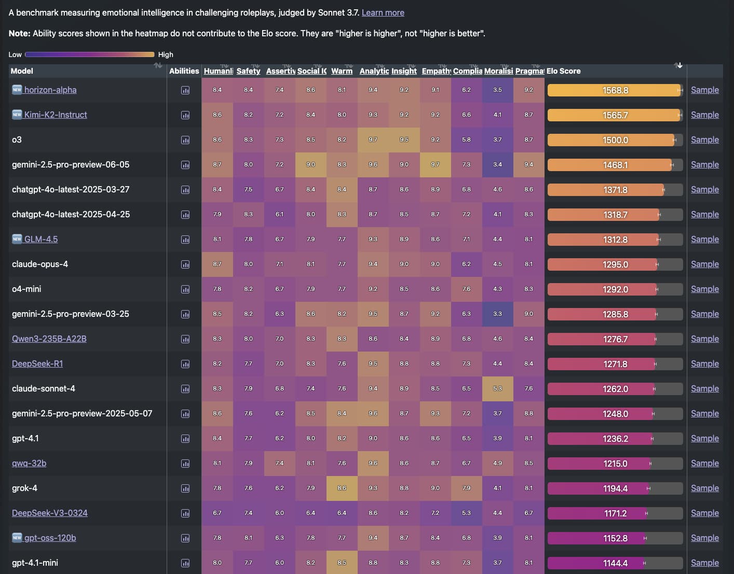Click abilities chart icon for gpt-4.1
This screenshot has width=734, height=574.
tap(185, 439)
